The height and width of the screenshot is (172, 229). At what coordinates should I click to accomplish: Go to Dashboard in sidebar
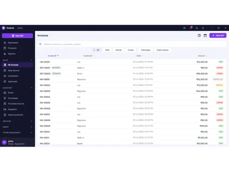[x=17, y=43]
